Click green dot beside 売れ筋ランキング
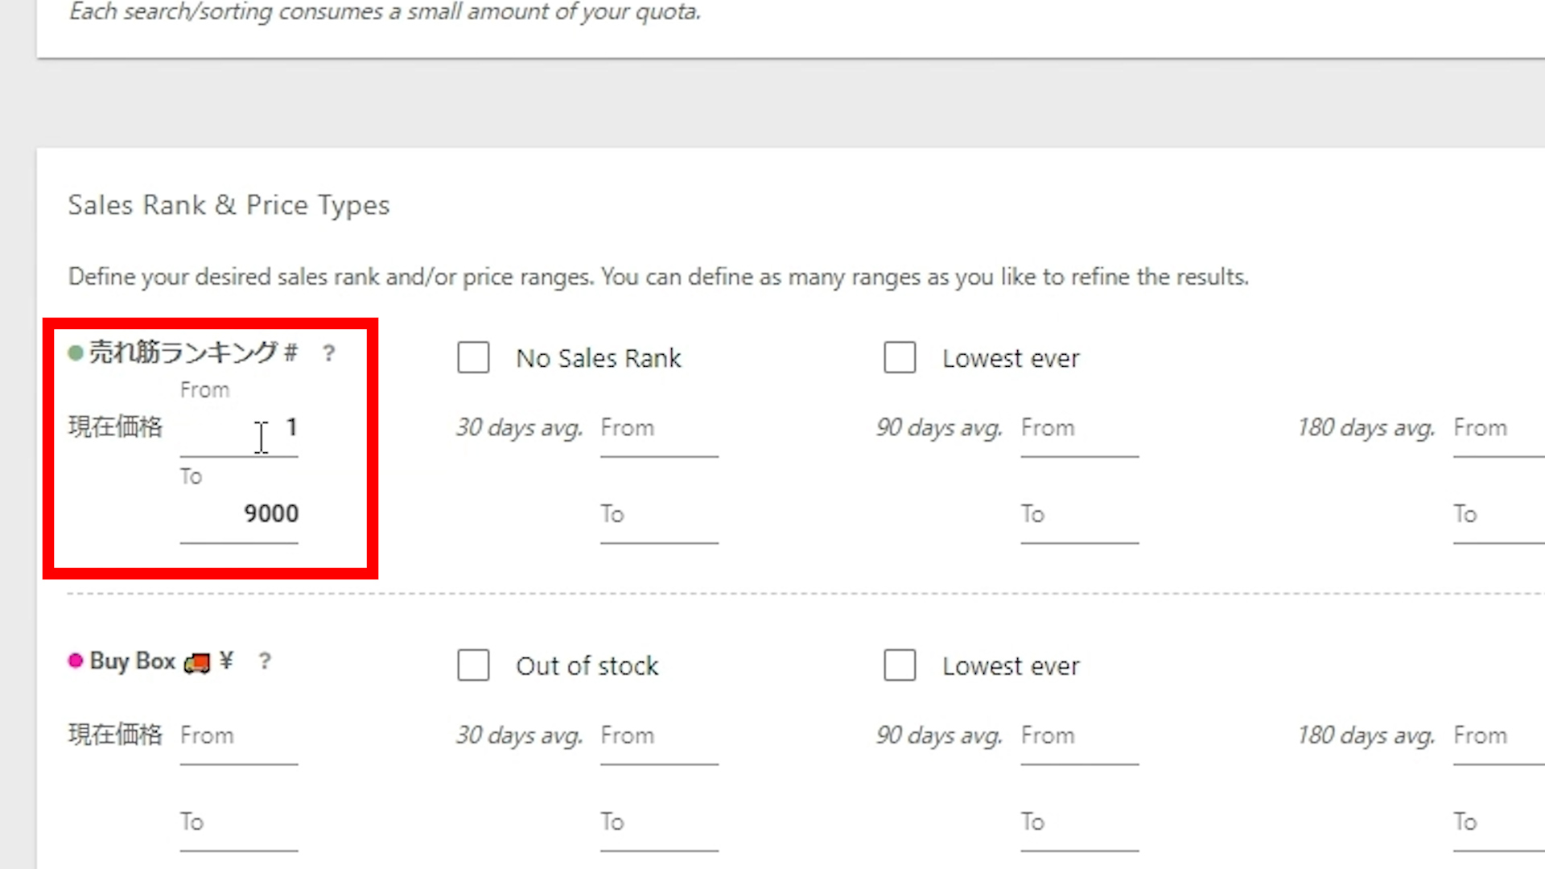Viewport: 1545px width, 869px height. tap(76, 353)
